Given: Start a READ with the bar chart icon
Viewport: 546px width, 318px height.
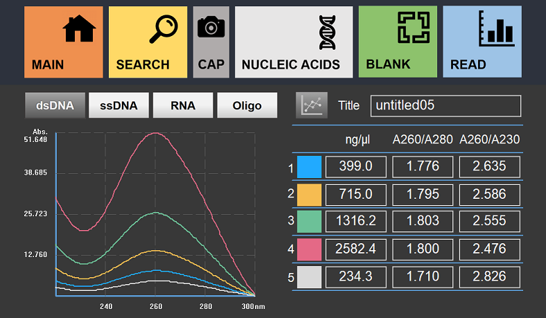Looking at the screenshot, I should tap(482, 42).
